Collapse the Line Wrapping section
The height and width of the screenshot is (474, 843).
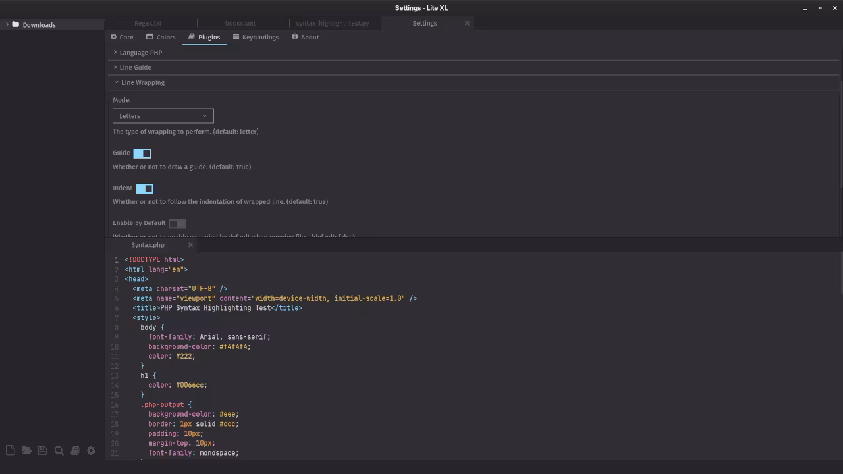point(142,83)
